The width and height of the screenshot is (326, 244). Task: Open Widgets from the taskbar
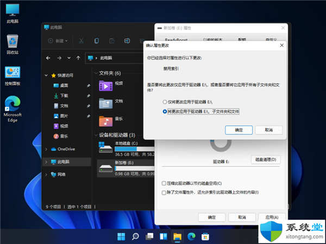[164, 236]
